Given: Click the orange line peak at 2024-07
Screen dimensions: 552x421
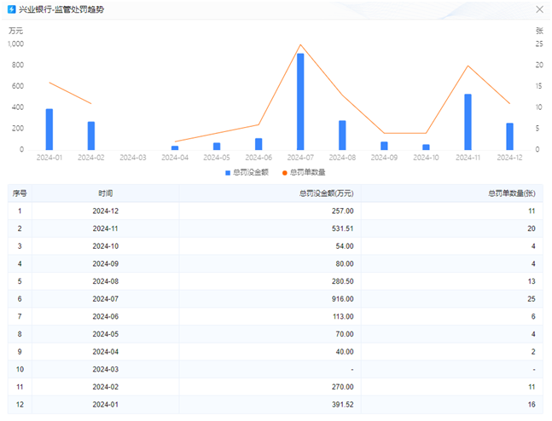Looking at the screenshot, I should (x=300, y=45).
